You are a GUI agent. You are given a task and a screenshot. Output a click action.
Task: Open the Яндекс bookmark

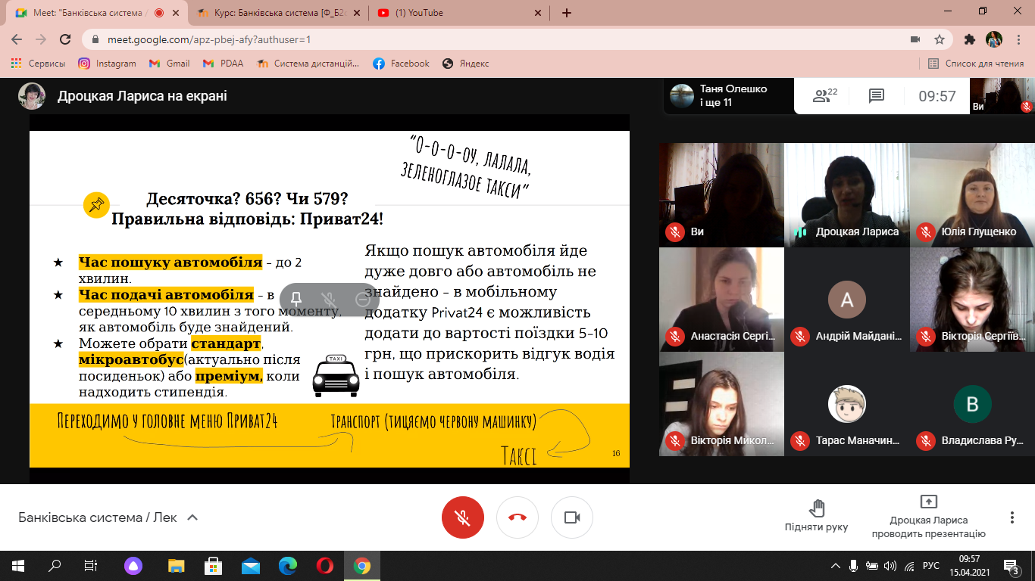pos(465,64)
